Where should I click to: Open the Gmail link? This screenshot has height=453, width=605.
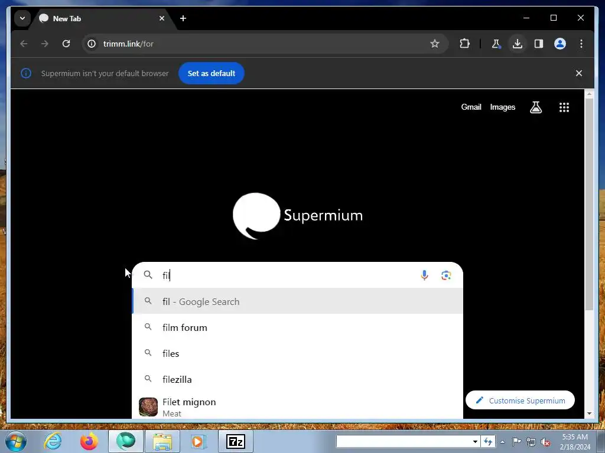471,107
